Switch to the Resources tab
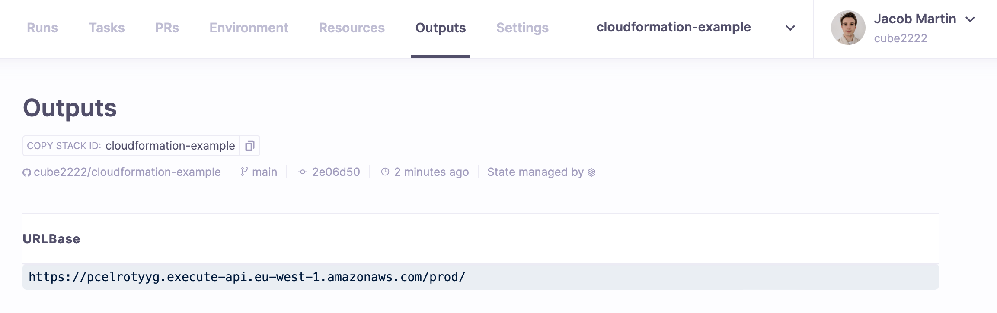Viewport: 997px width, 313px height. pos(352,28)
